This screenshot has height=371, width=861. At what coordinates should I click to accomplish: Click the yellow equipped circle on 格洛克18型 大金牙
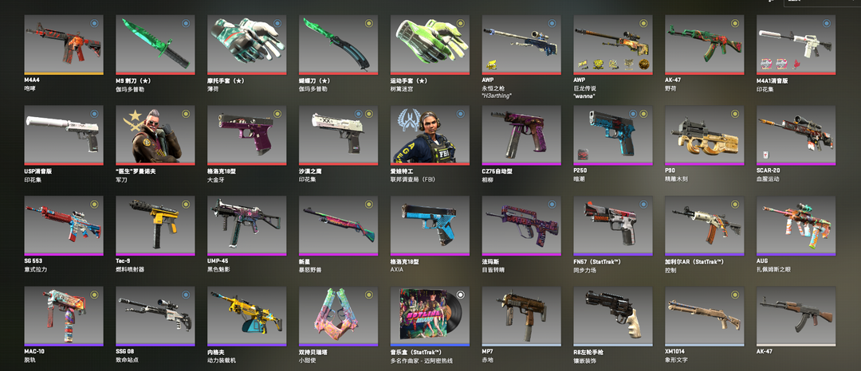(x=277, y=114)
